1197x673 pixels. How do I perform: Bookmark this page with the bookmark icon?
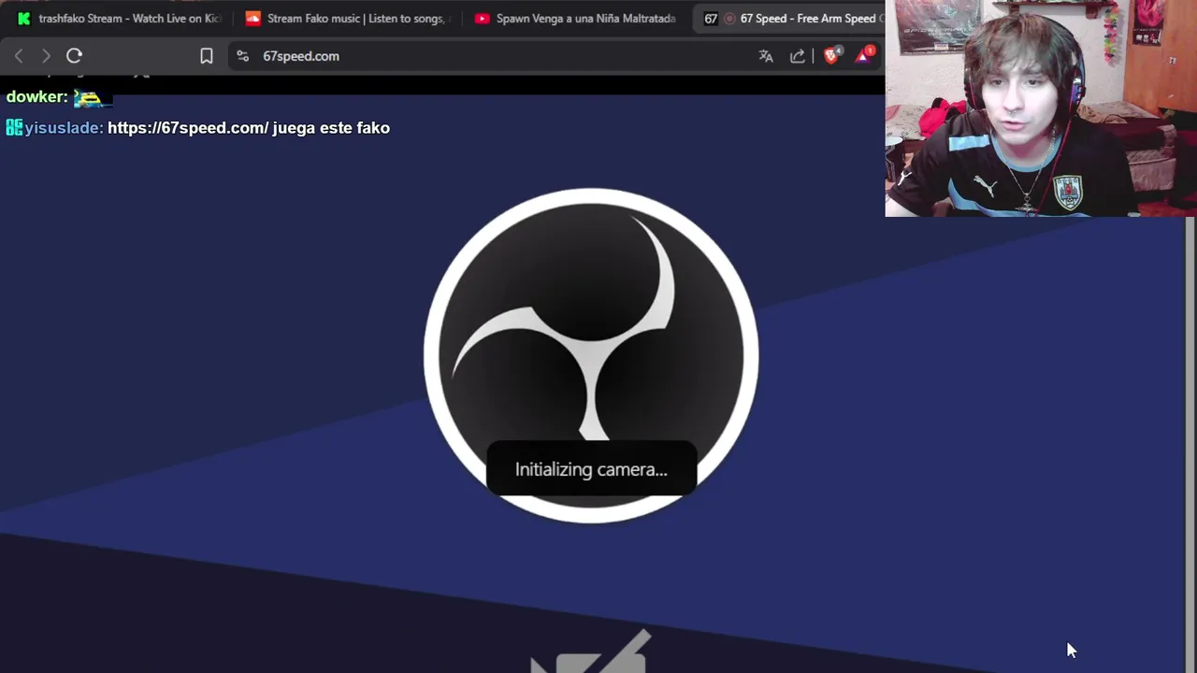(207, 56)
